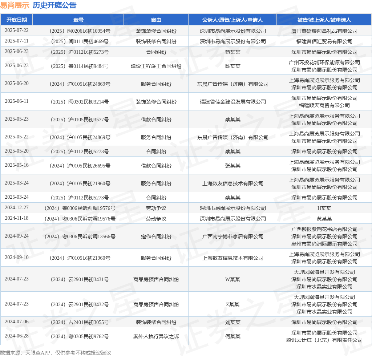372x356 pixels.
Task: Click the 定作合同纠纷 case cause
Action: click(156, 236)
